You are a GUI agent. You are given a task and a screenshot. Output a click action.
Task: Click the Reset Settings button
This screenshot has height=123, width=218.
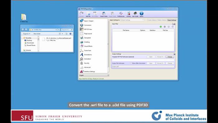(x=172, y=20)
